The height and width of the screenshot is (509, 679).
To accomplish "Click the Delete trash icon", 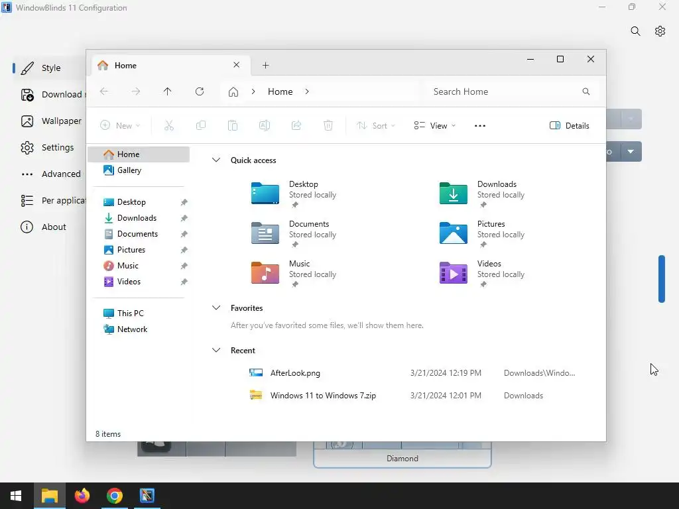I will [328, 125].
